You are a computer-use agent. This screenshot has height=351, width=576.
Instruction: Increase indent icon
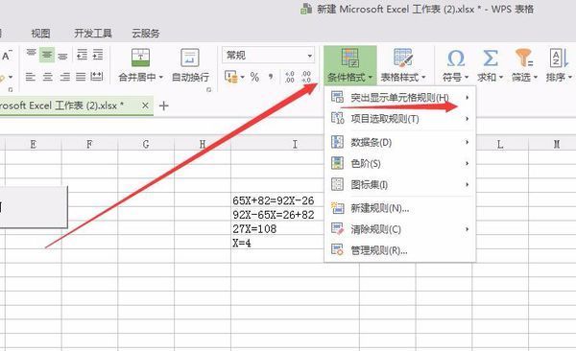98,55
